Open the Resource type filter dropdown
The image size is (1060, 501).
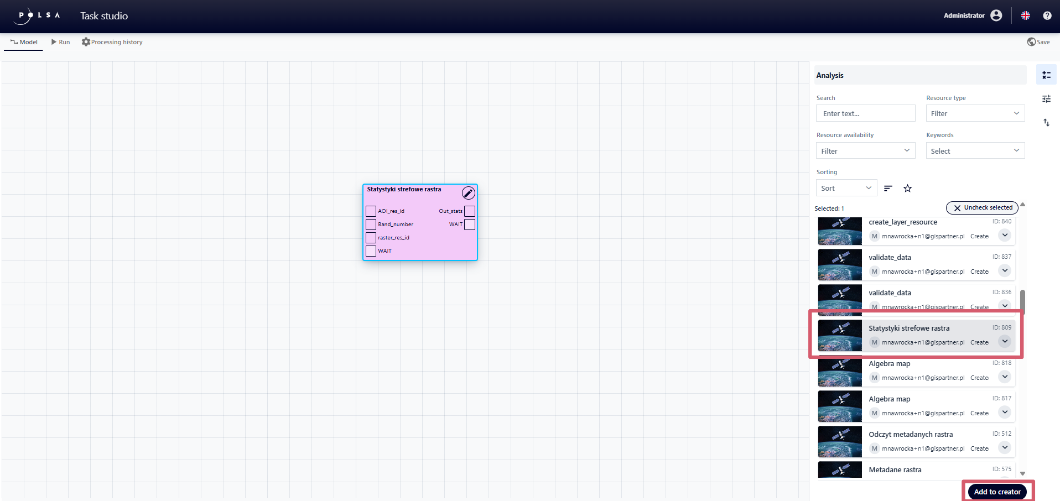tap(975, 113)
